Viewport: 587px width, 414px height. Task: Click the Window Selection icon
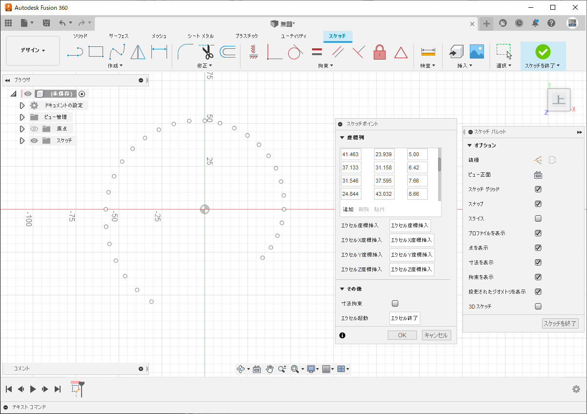pos(503,51)
